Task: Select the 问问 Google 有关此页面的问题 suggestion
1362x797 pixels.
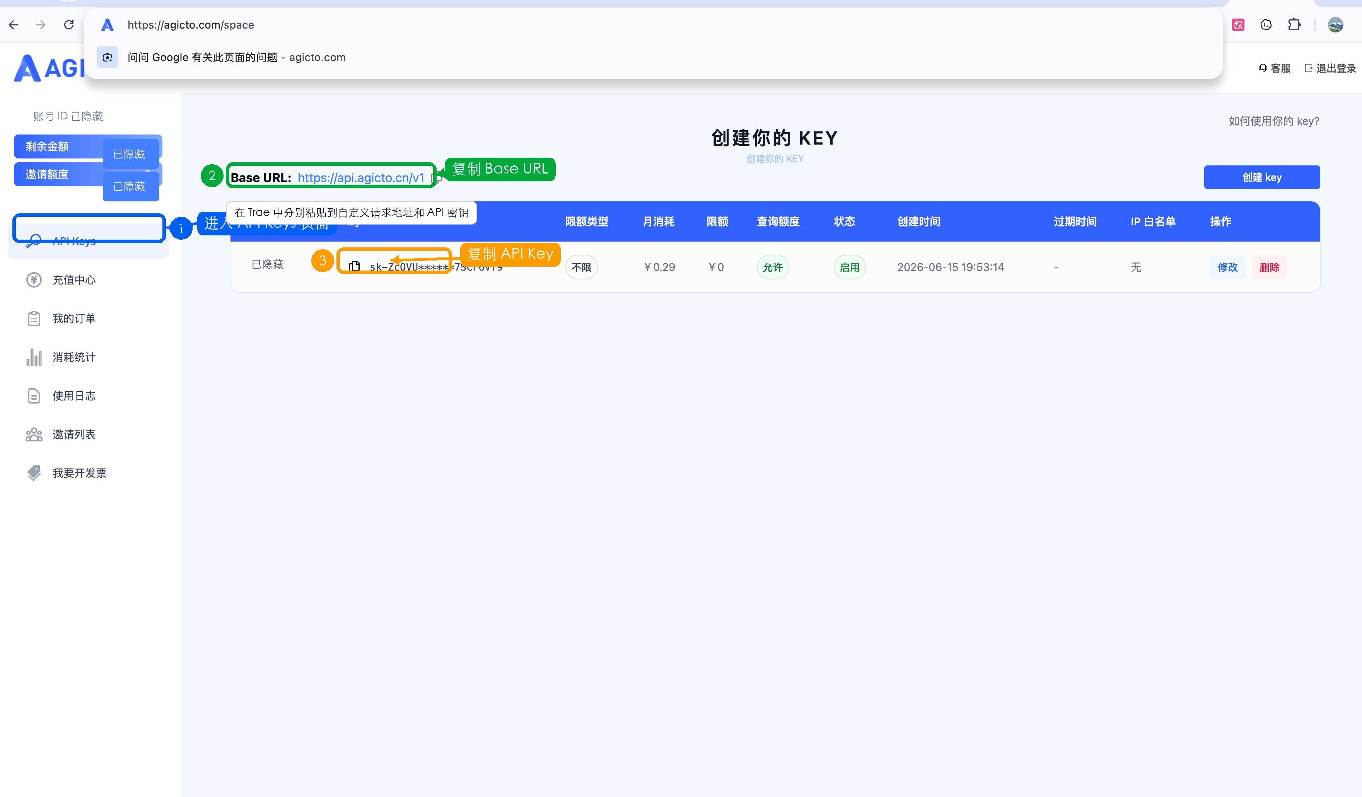Action: 654,57
